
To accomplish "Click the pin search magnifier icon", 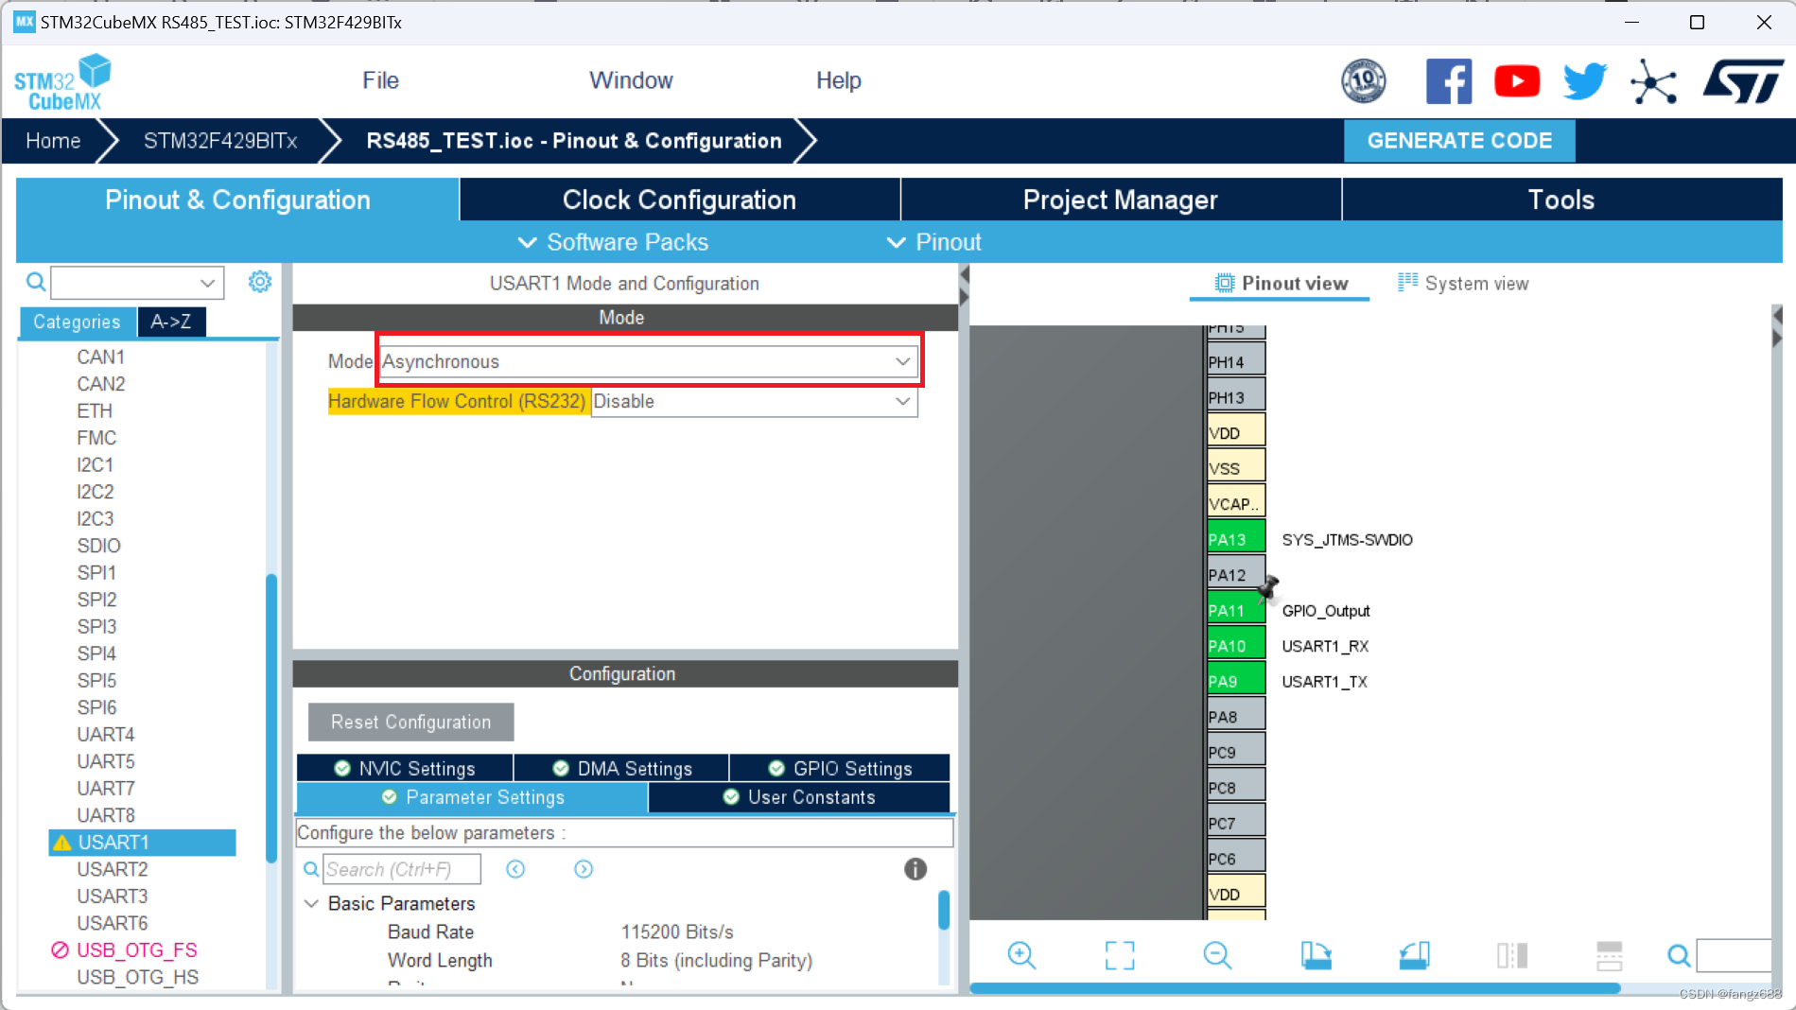I will [1679, 956].
